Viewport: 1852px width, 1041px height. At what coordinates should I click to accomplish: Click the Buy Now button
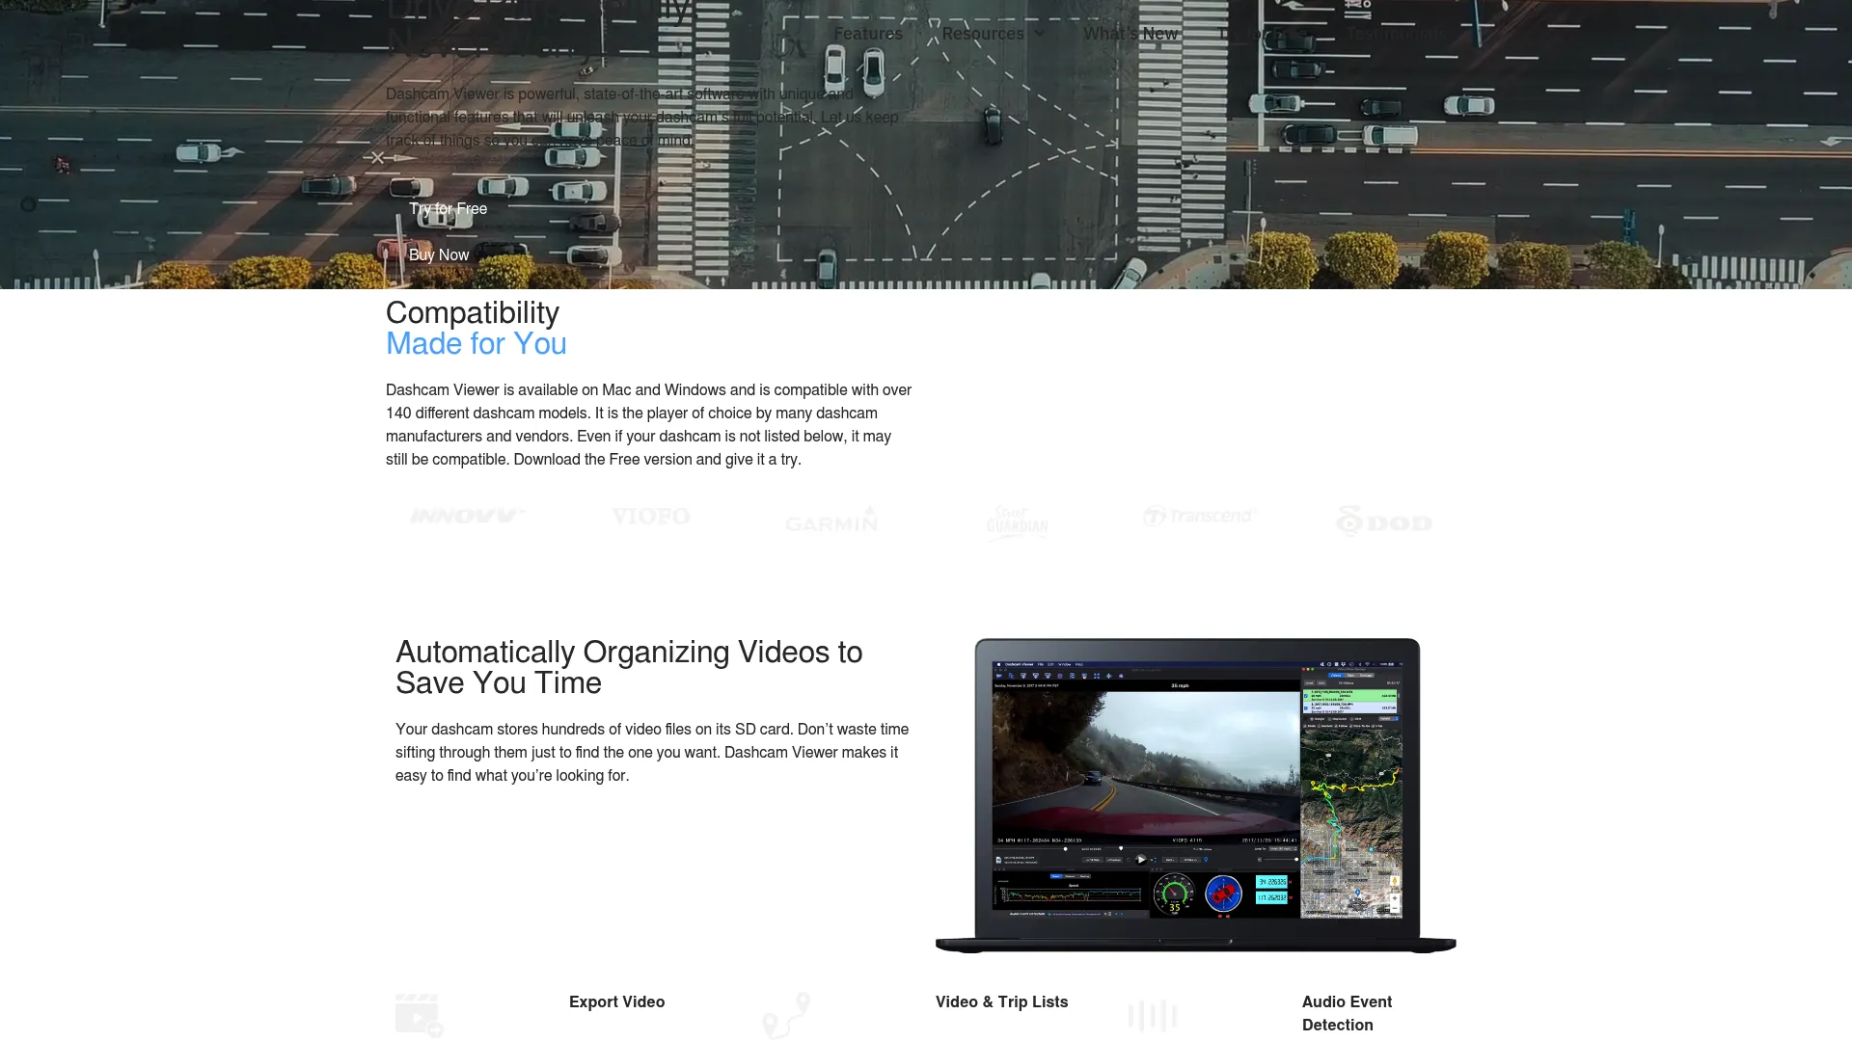(x=439, y=255)
